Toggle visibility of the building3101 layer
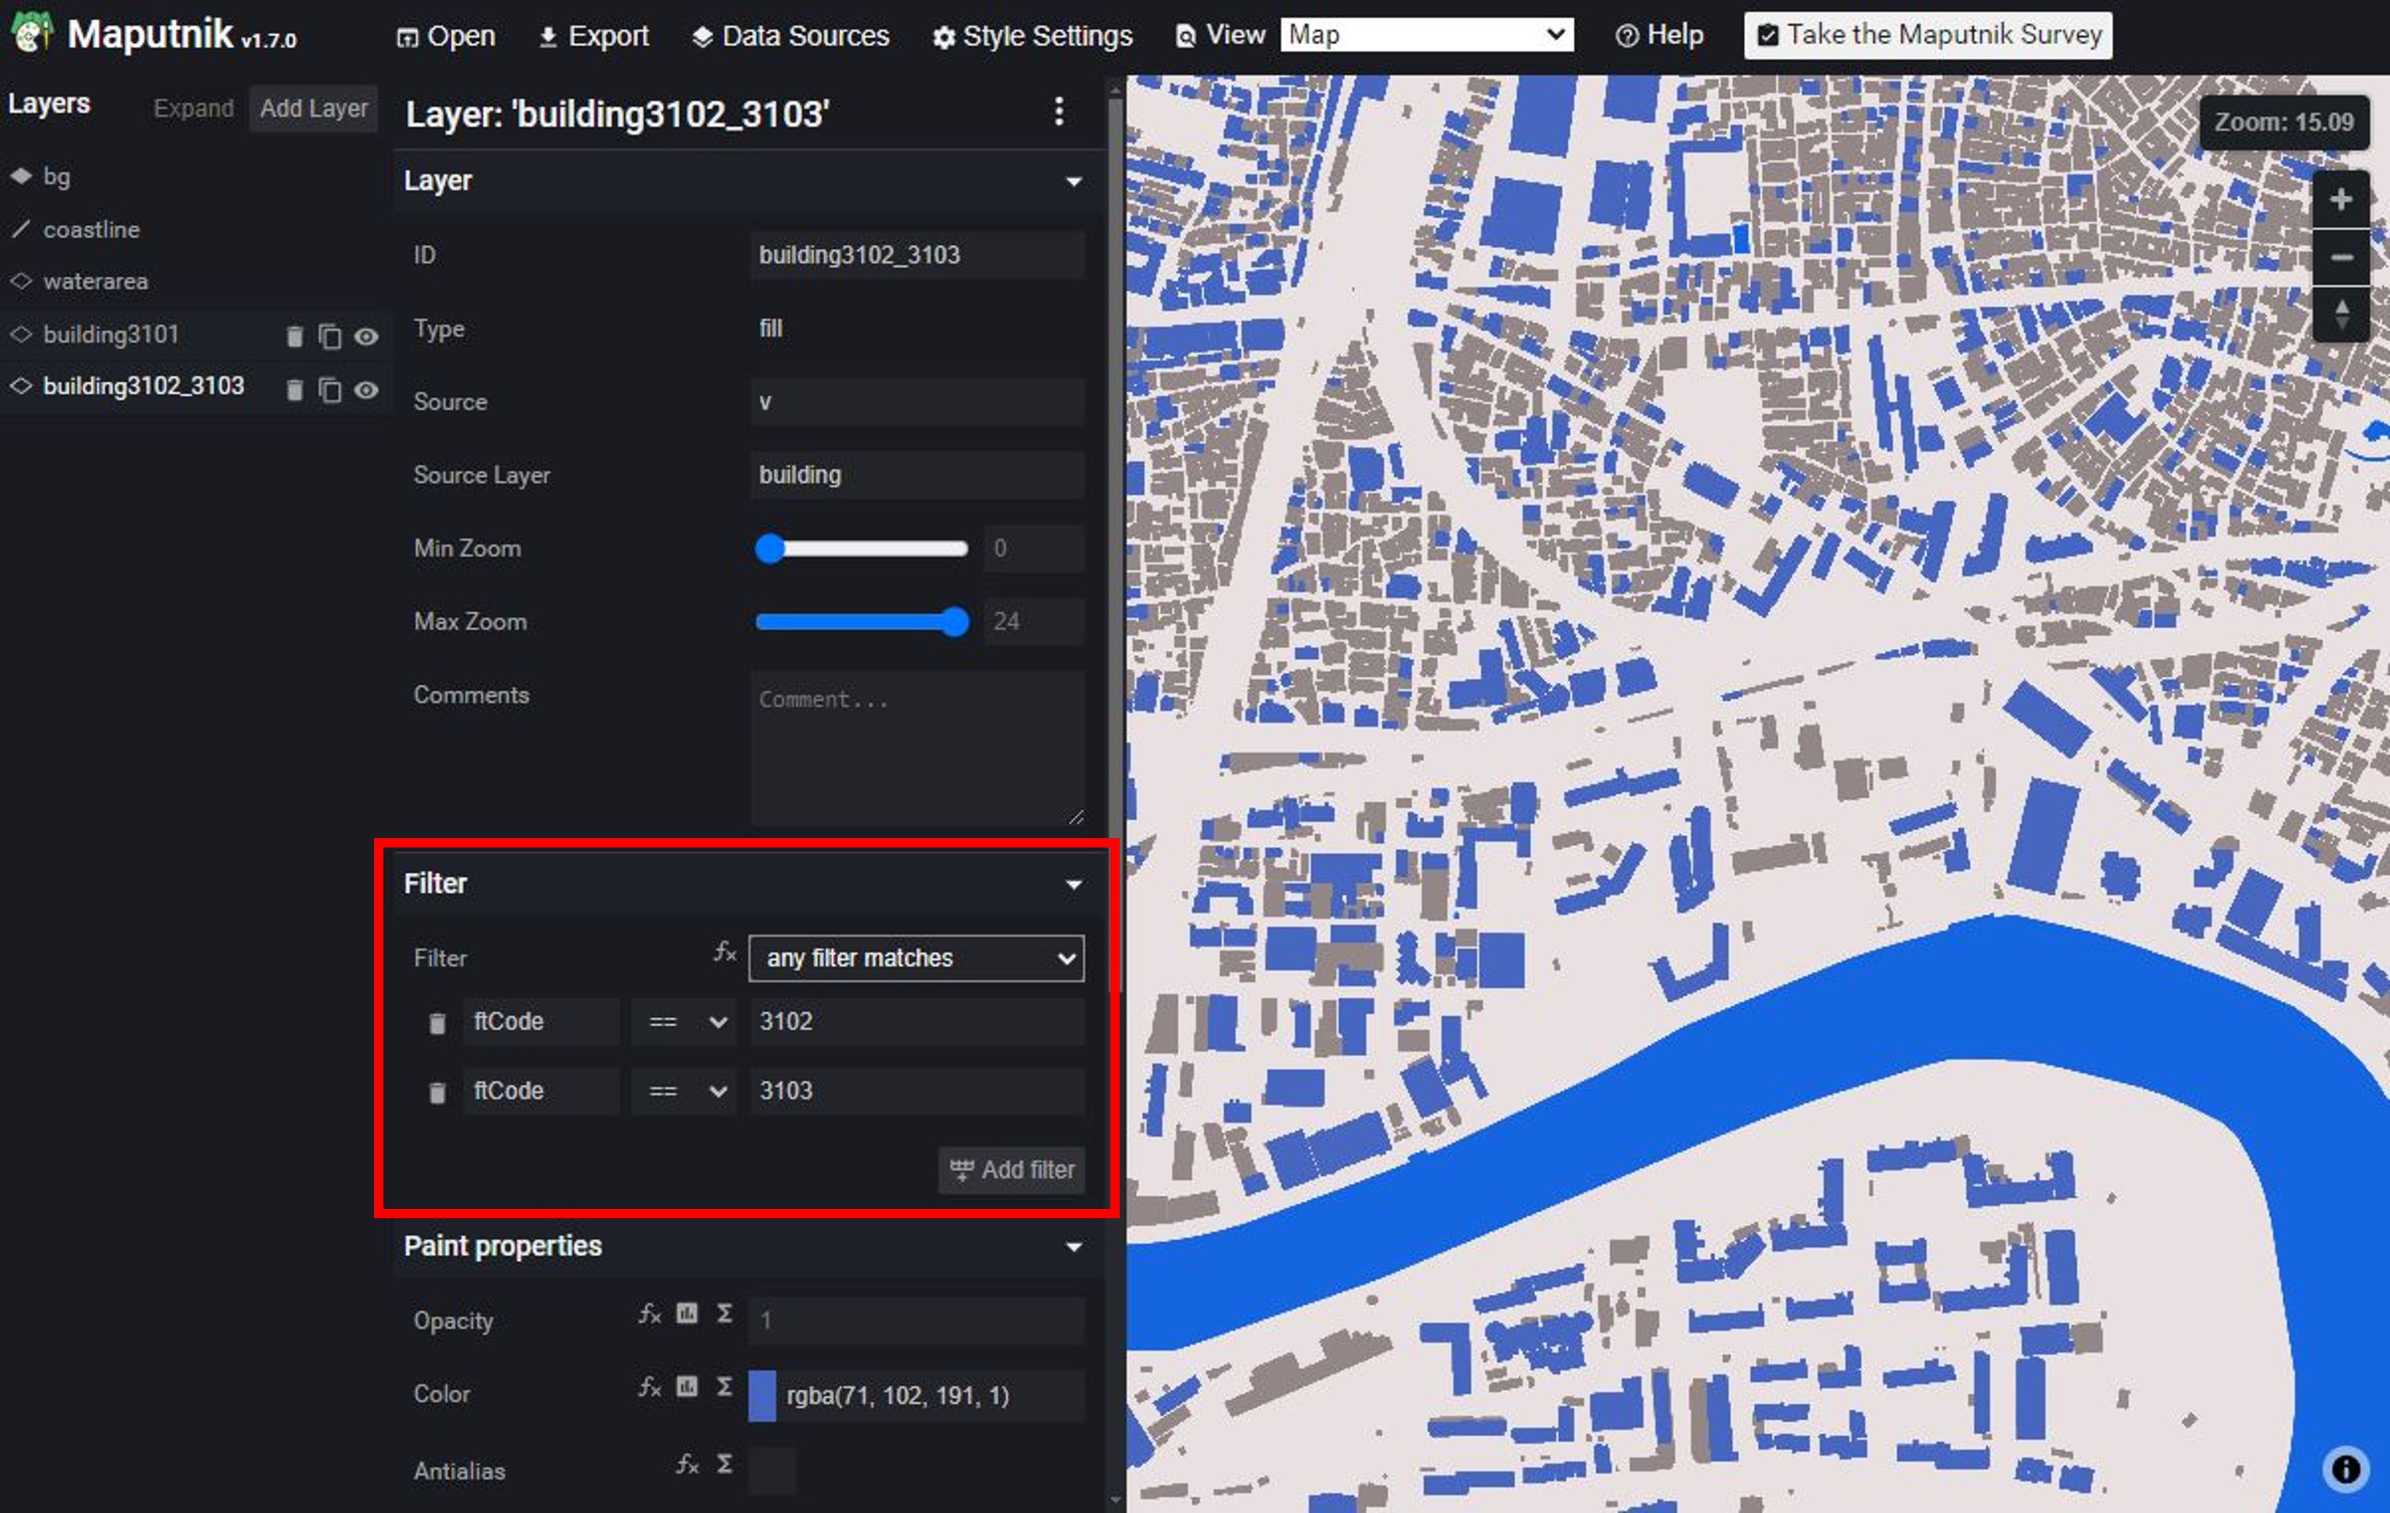 (366, 337)
